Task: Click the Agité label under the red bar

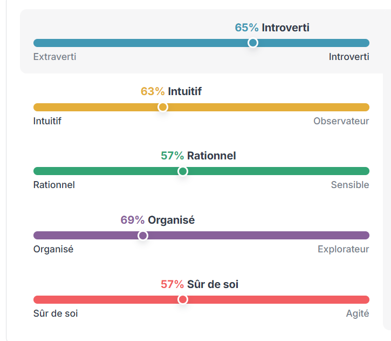Action: click(357, 313)
